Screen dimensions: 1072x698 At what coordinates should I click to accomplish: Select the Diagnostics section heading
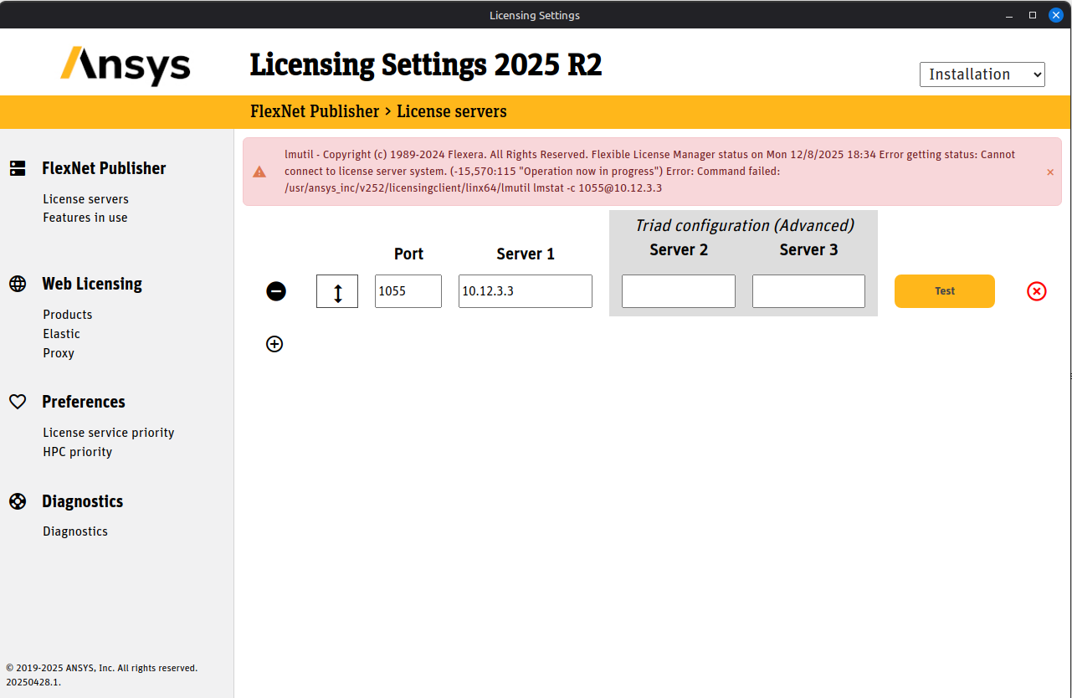(x=83, y=501)
